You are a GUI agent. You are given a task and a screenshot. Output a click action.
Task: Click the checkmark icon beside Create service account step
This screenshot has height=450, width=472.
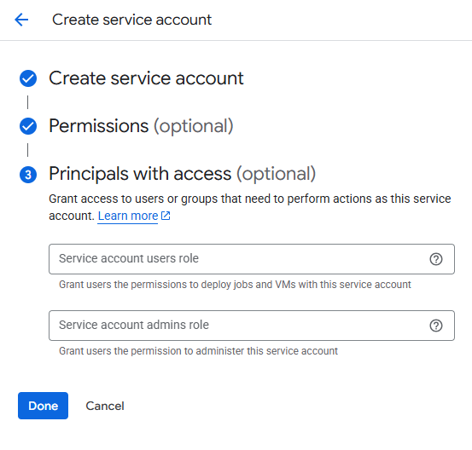pyautogui.click(x=28, y=78)
